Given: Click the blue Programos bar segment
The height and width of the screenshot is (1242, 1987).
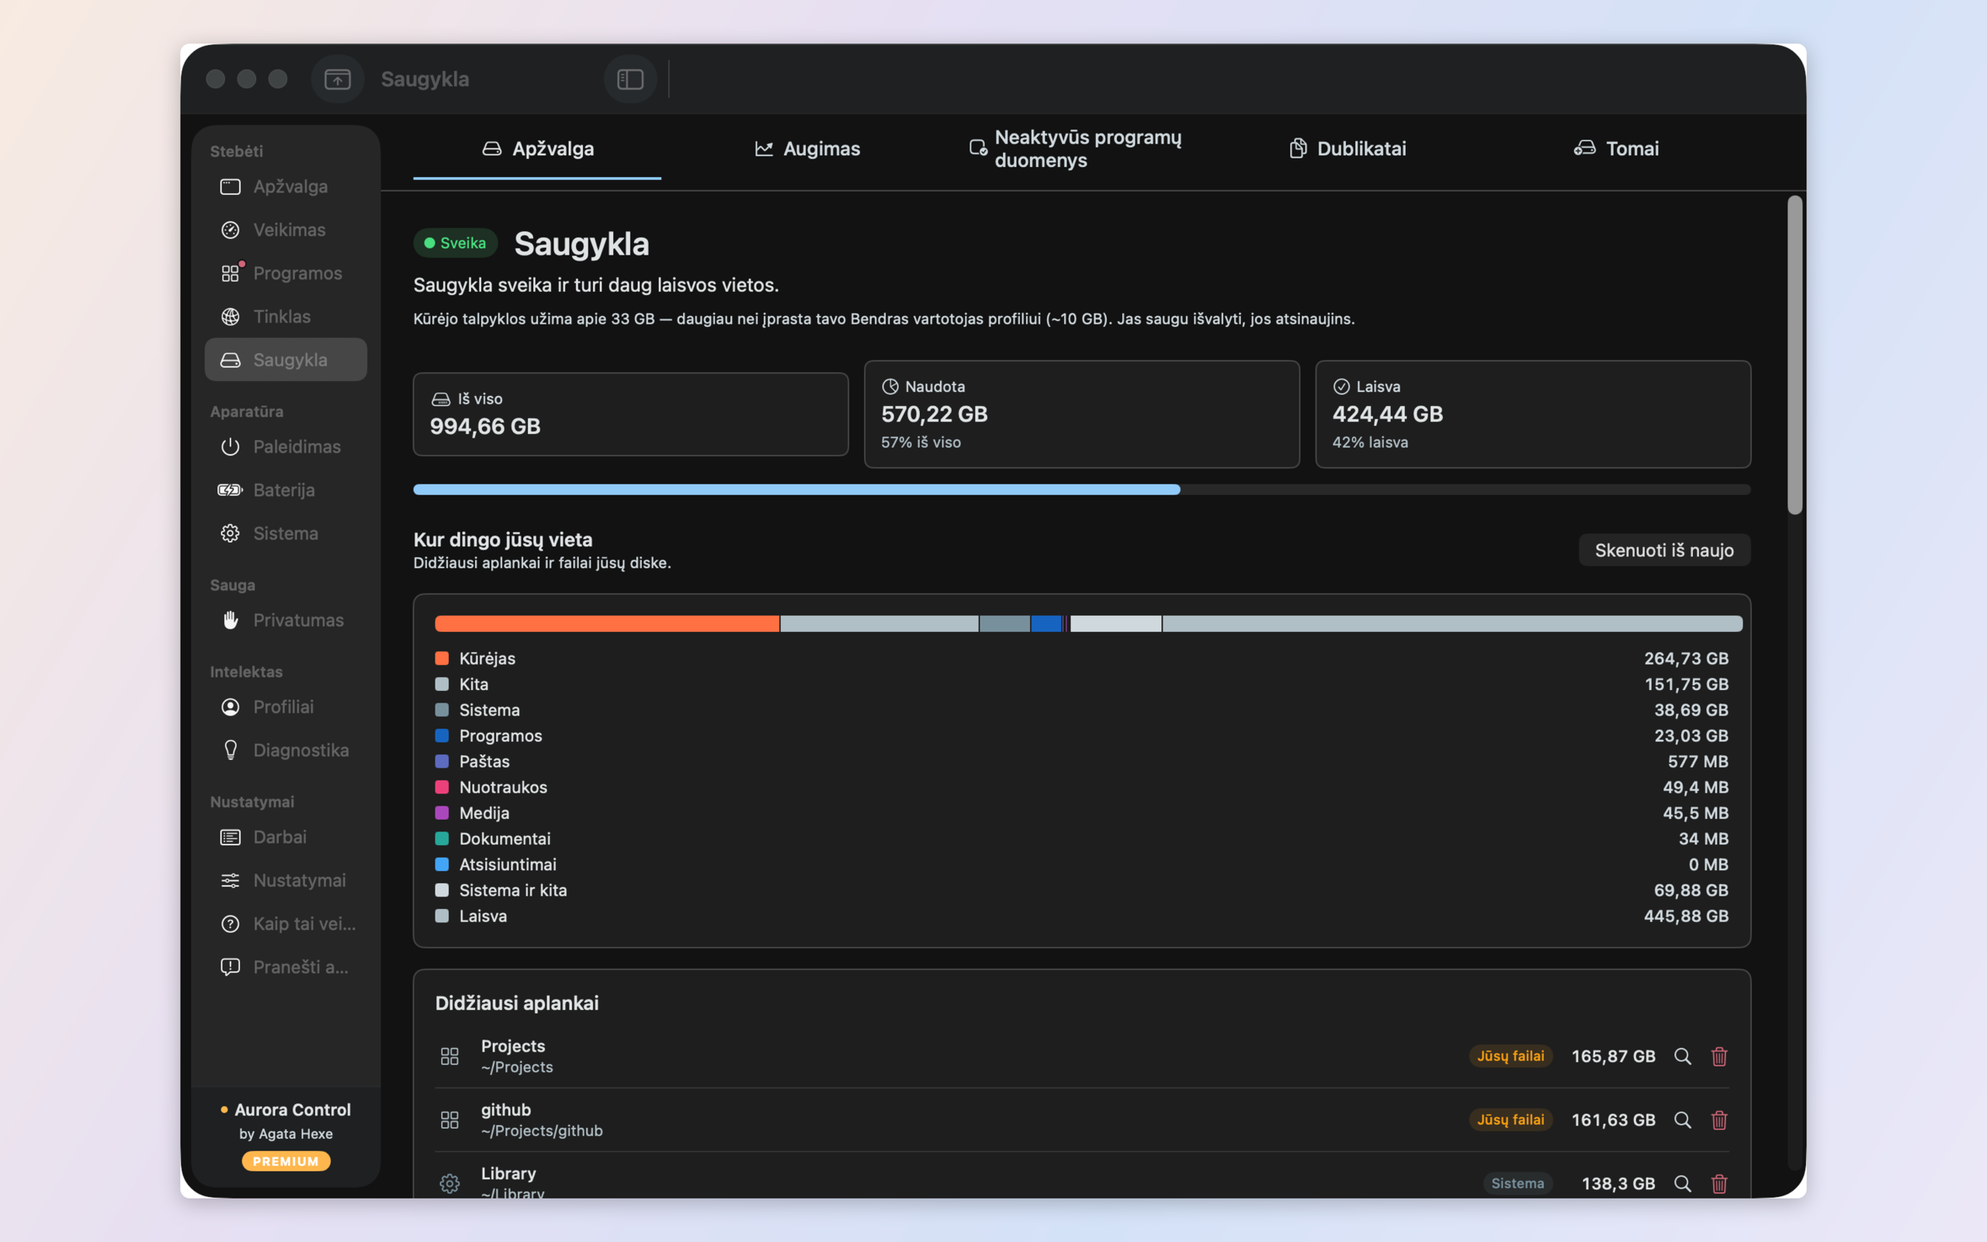Looking at the screenshot, I should coord(1046,624).
